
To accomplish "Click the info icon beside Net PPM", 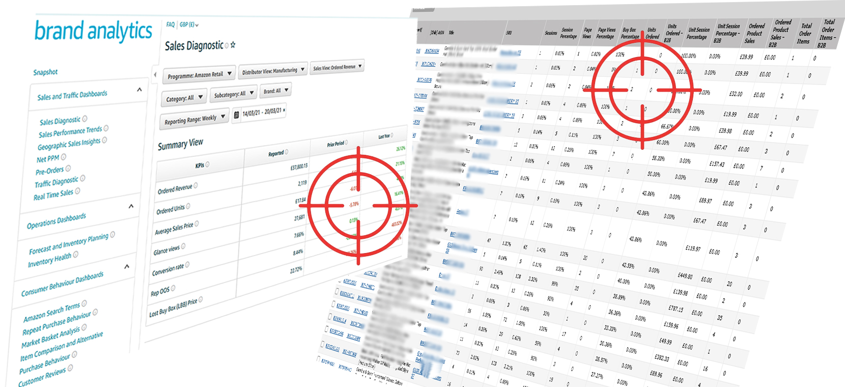I will [64, 157].
